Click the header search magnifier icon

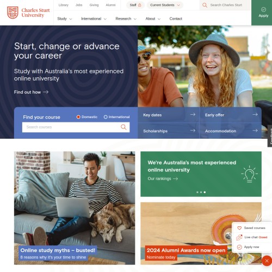pos(205,5)
